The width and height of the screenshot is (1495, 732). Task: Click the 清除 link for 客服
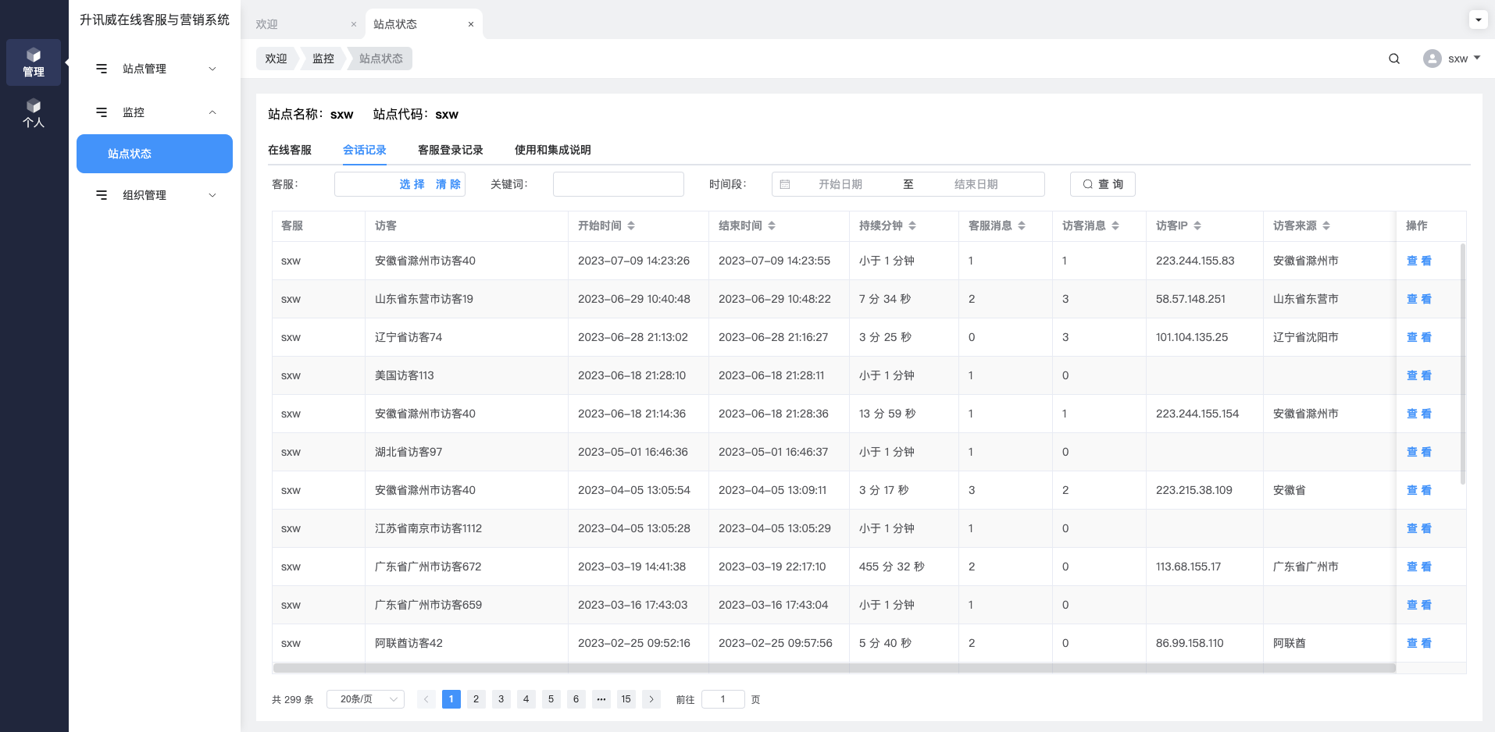tap(448, 184)
